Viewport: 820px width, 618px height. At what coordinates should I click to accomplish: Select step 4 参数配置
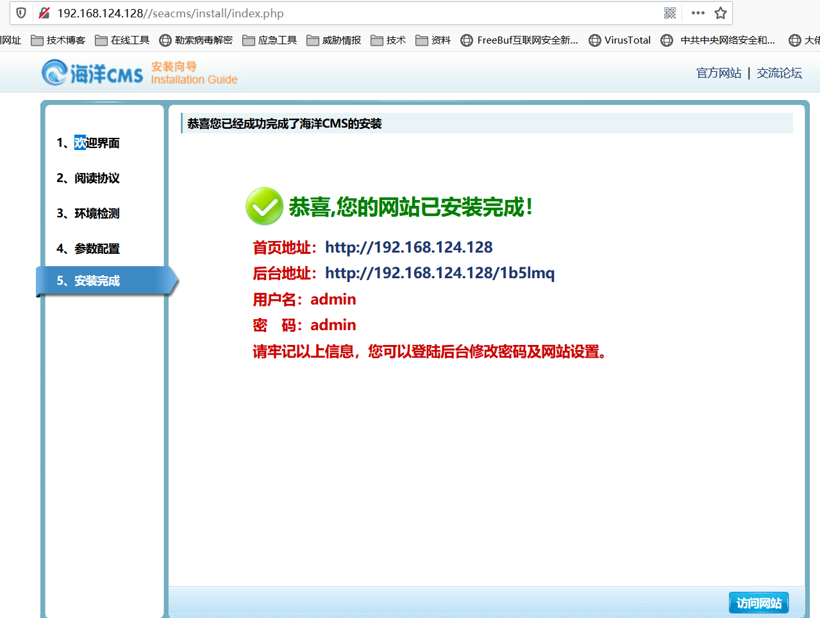(88, 248)
